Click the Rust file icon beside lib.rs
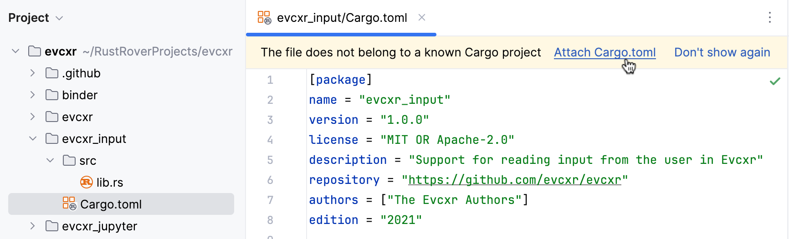 [87, 183]
